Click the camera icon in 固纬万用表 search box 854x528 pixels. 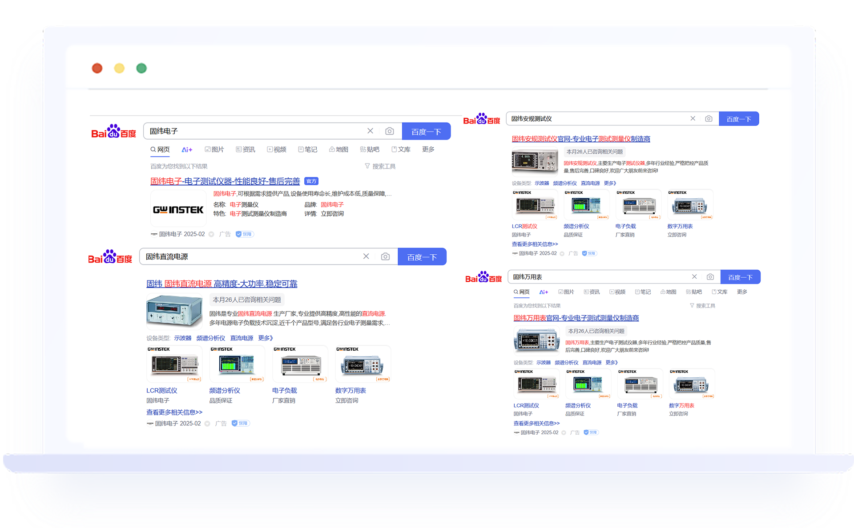710,277
